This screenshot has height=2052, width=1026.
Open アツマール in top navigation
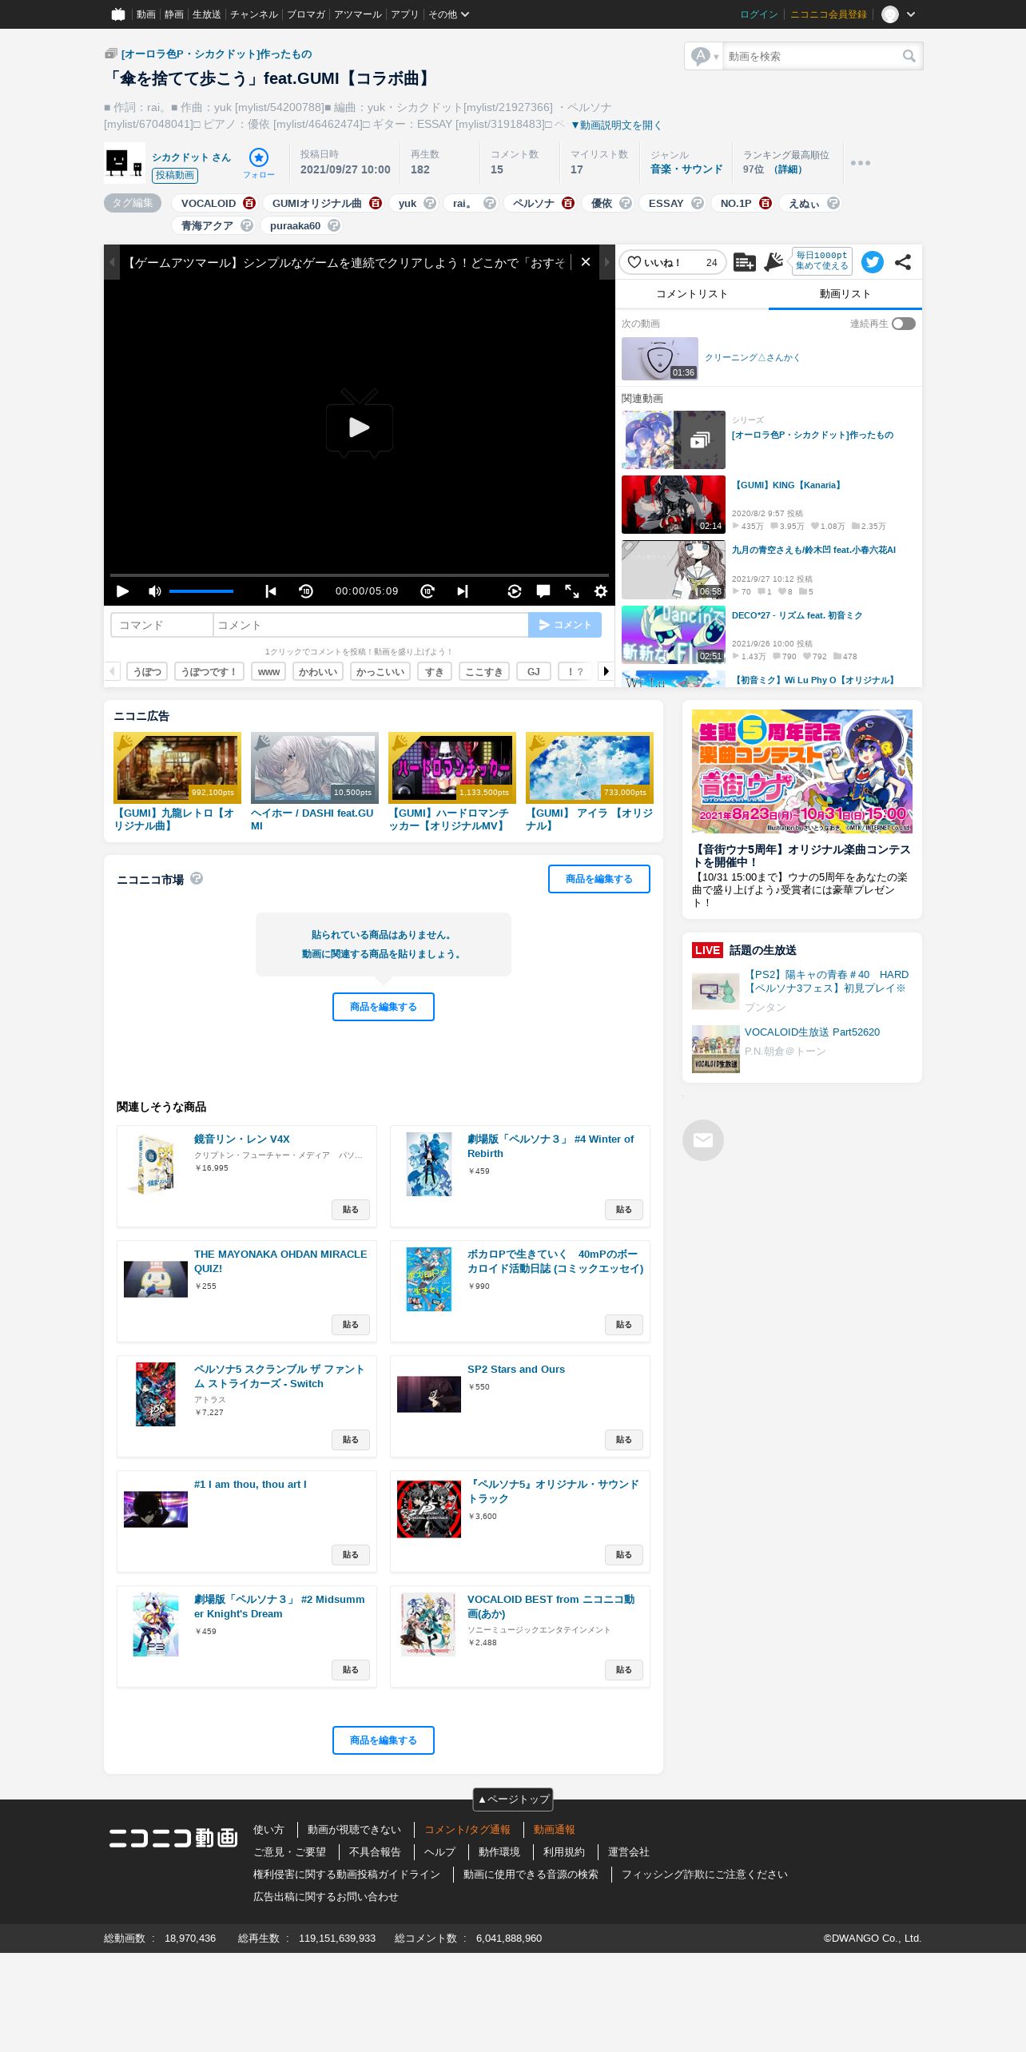point(358,14)
